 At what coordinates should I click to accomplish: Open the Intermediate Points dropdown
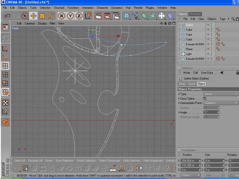coord(221,103)
